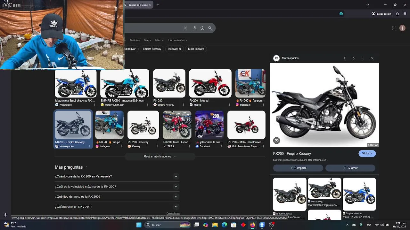The height and width of the screenshot is (230, 410).
Task: Select the 'Empire keeway' suggestion chip
Action: click(x=152, y=49)
